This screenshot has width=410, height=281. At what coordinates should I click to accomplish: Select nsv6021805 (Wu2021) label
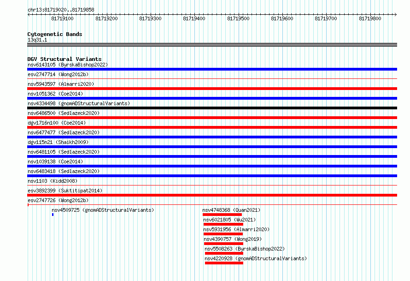[x=229, y=220]
